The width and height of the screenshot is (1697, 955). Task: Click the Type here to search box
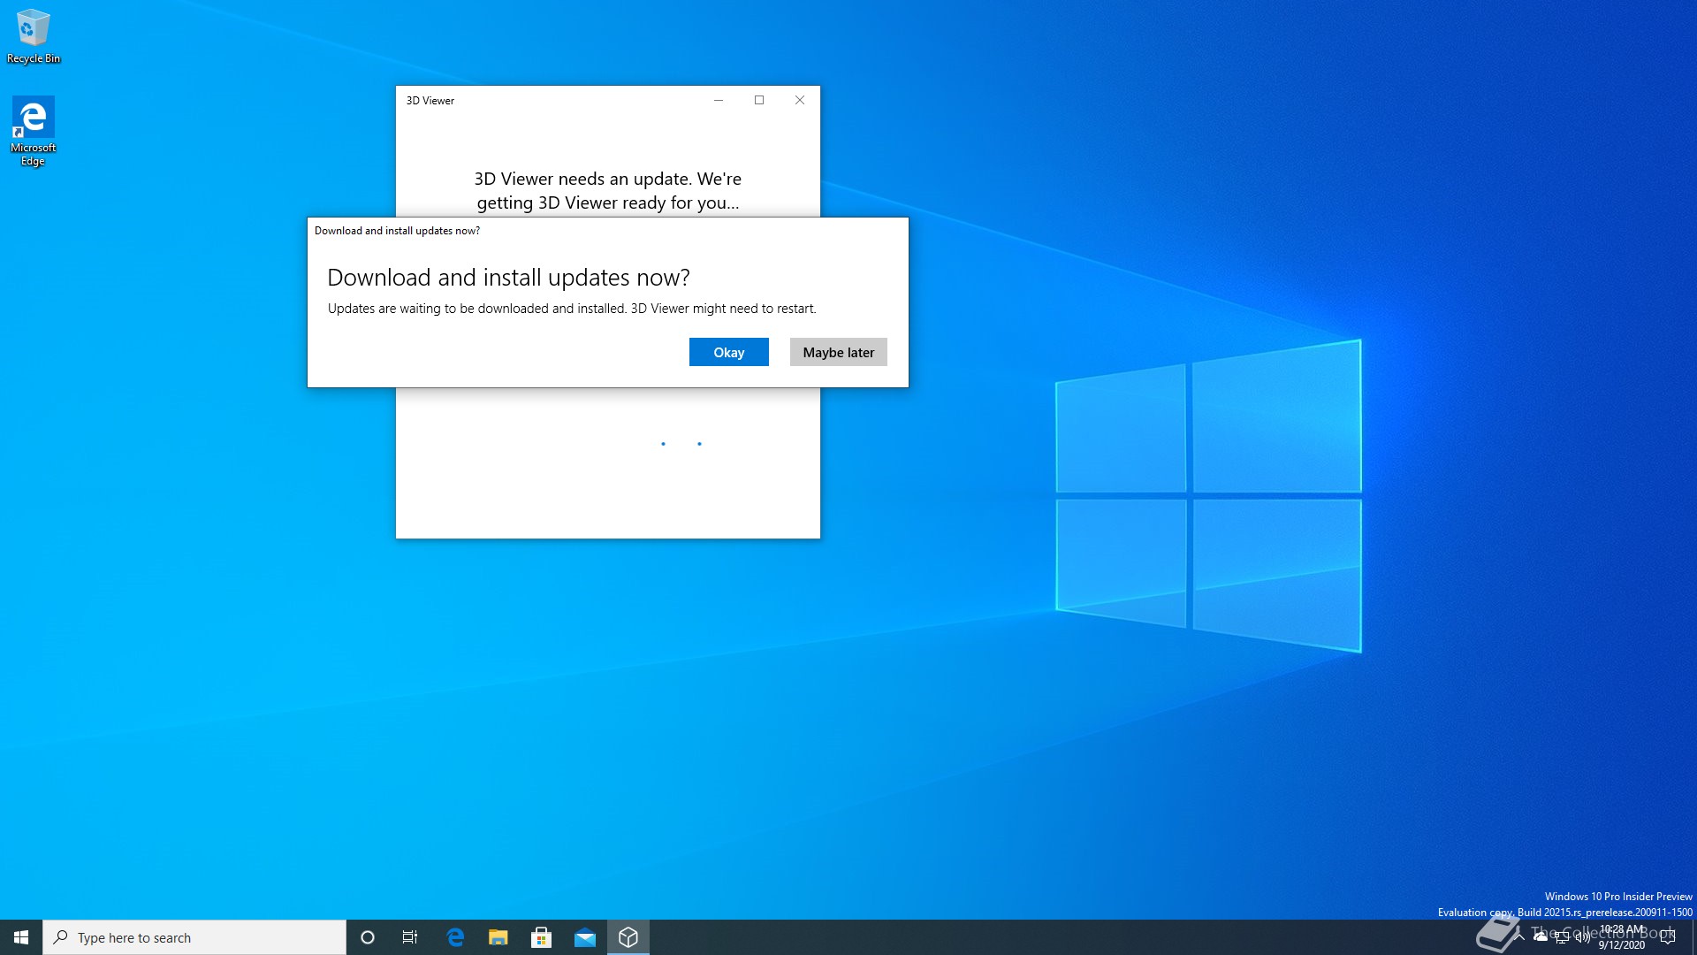point(194,937)
